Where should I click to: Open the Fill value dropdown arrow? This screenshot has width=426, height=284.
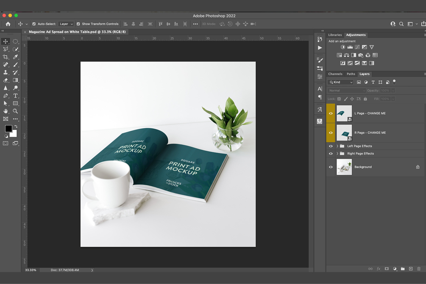(393, 99)
